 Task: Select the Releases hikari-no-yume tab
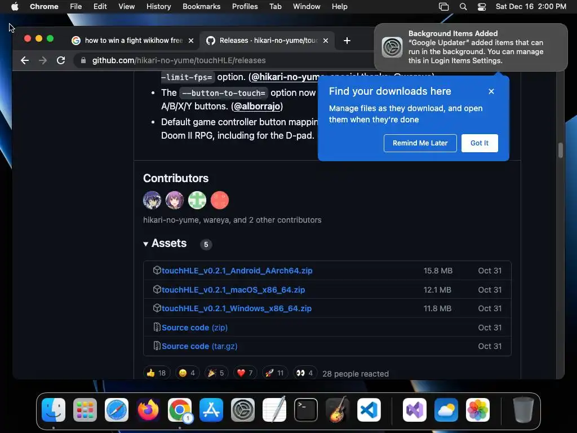point(268,41)
